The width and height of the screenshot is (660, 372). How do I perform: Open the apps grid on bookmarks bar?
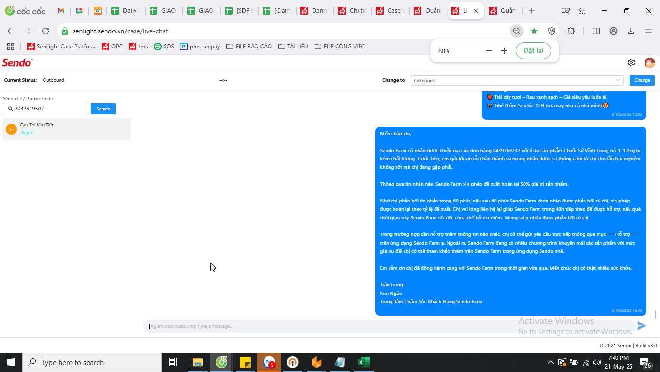pyautogui.click(x=11, y=46)
